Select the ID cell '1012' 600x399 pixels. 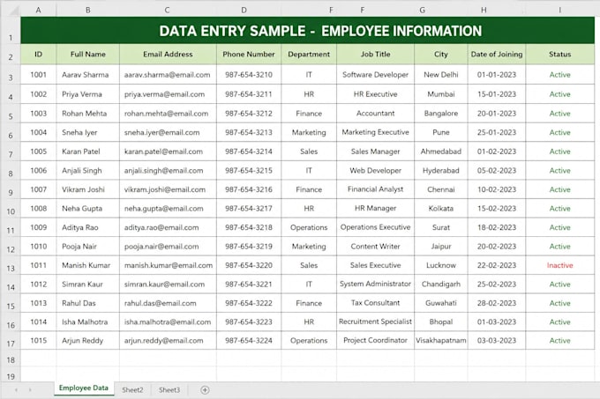[x=38, y=284]
